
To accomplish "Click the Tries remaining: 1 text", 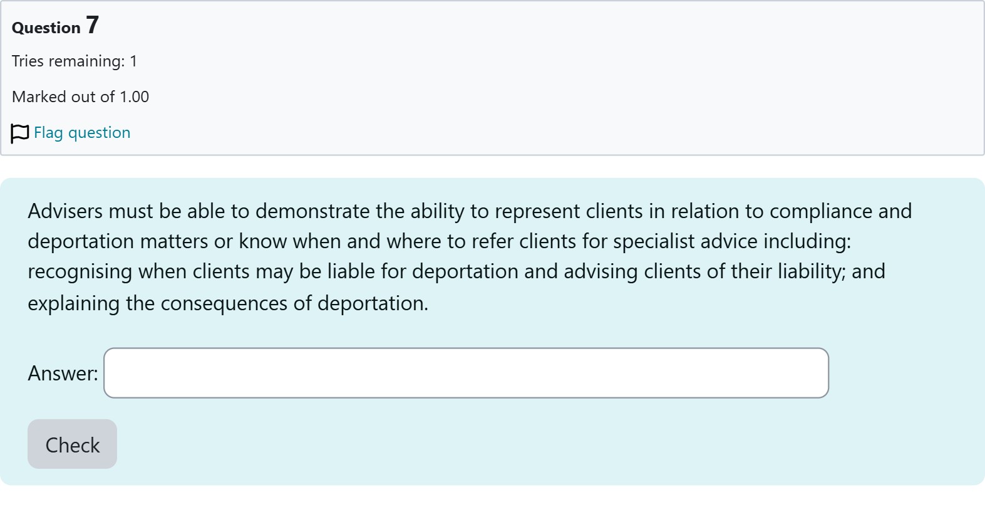I will 75,61.
